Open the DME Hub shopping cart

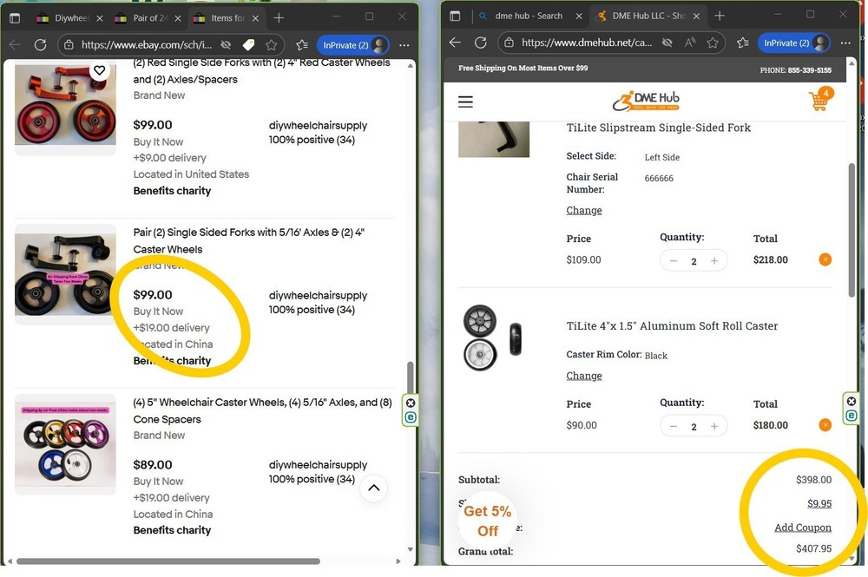820,100
